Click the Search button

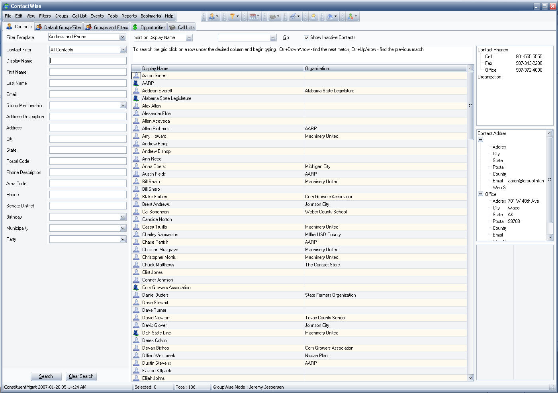(46, 376)
